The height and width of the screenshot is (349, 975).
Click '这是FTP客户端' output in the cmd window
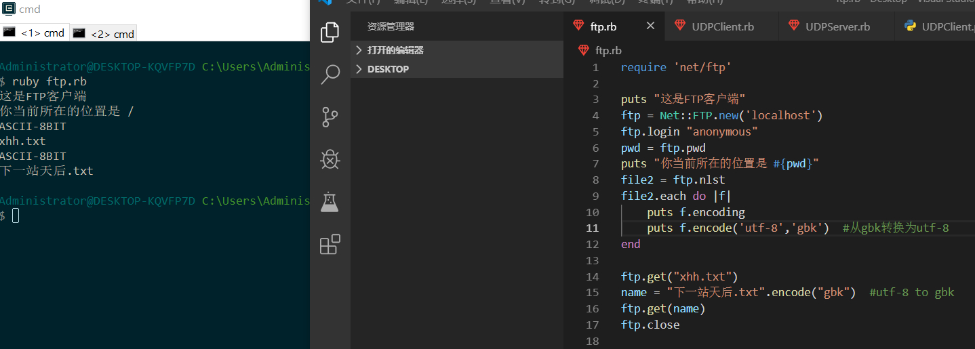pyautogui.click(x=43, y=96)
